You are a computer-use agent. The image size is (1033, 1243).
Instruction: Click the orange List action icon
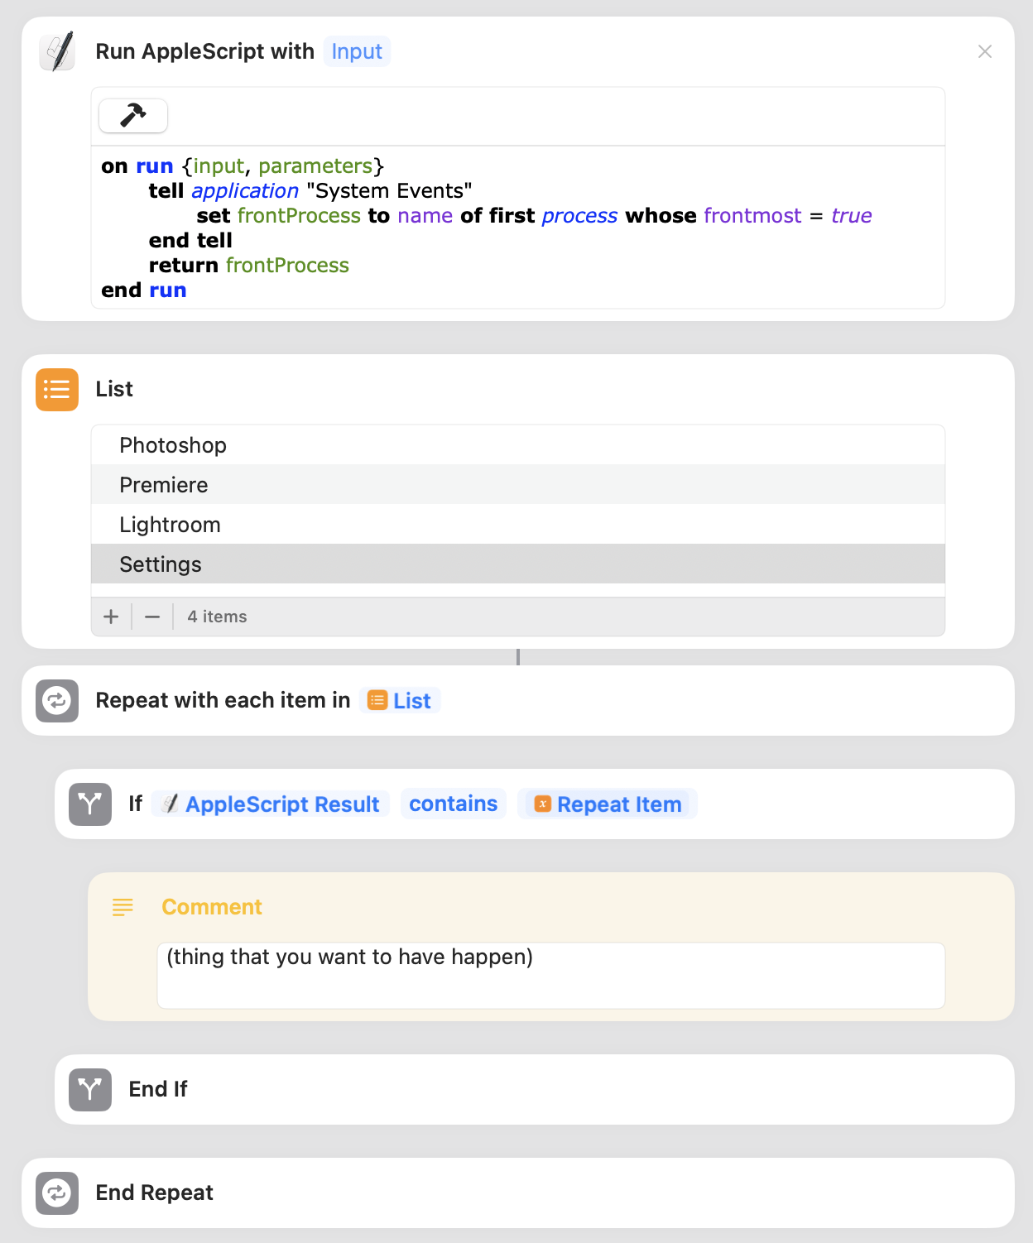point(57,390)
